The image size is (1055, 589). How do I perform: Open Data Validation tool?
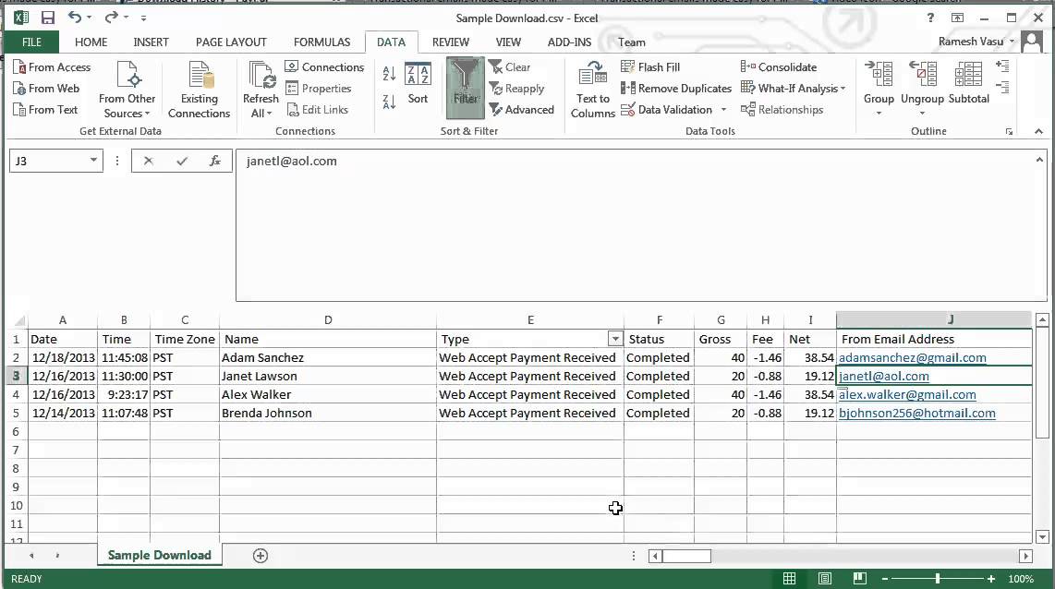[667, 110]
